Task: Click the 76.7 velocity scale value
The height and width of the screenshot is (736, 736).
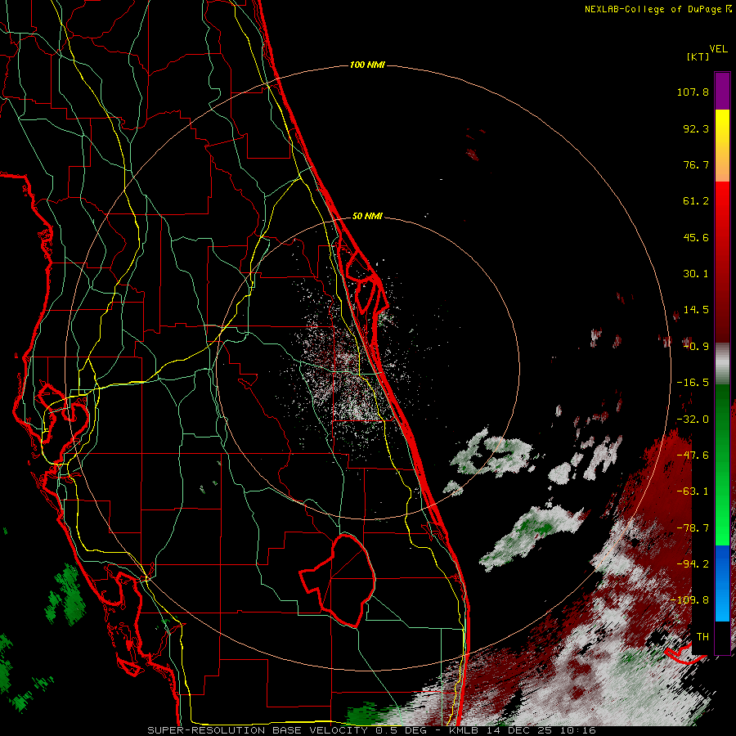Action: [x=696, y=164]
